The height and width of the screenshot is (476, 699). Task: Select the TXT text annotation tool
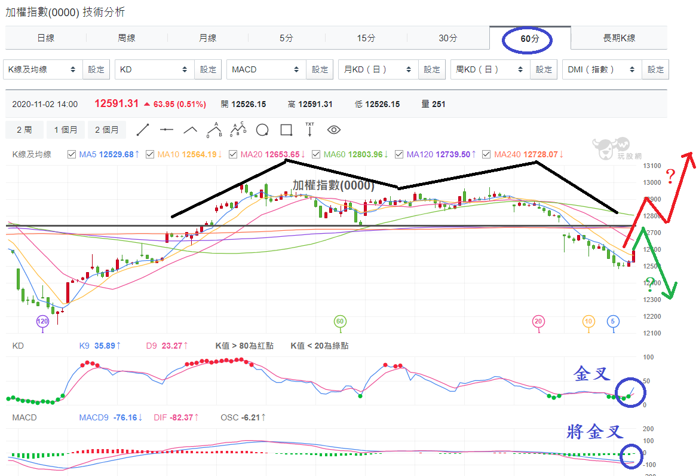coord(310,129)
